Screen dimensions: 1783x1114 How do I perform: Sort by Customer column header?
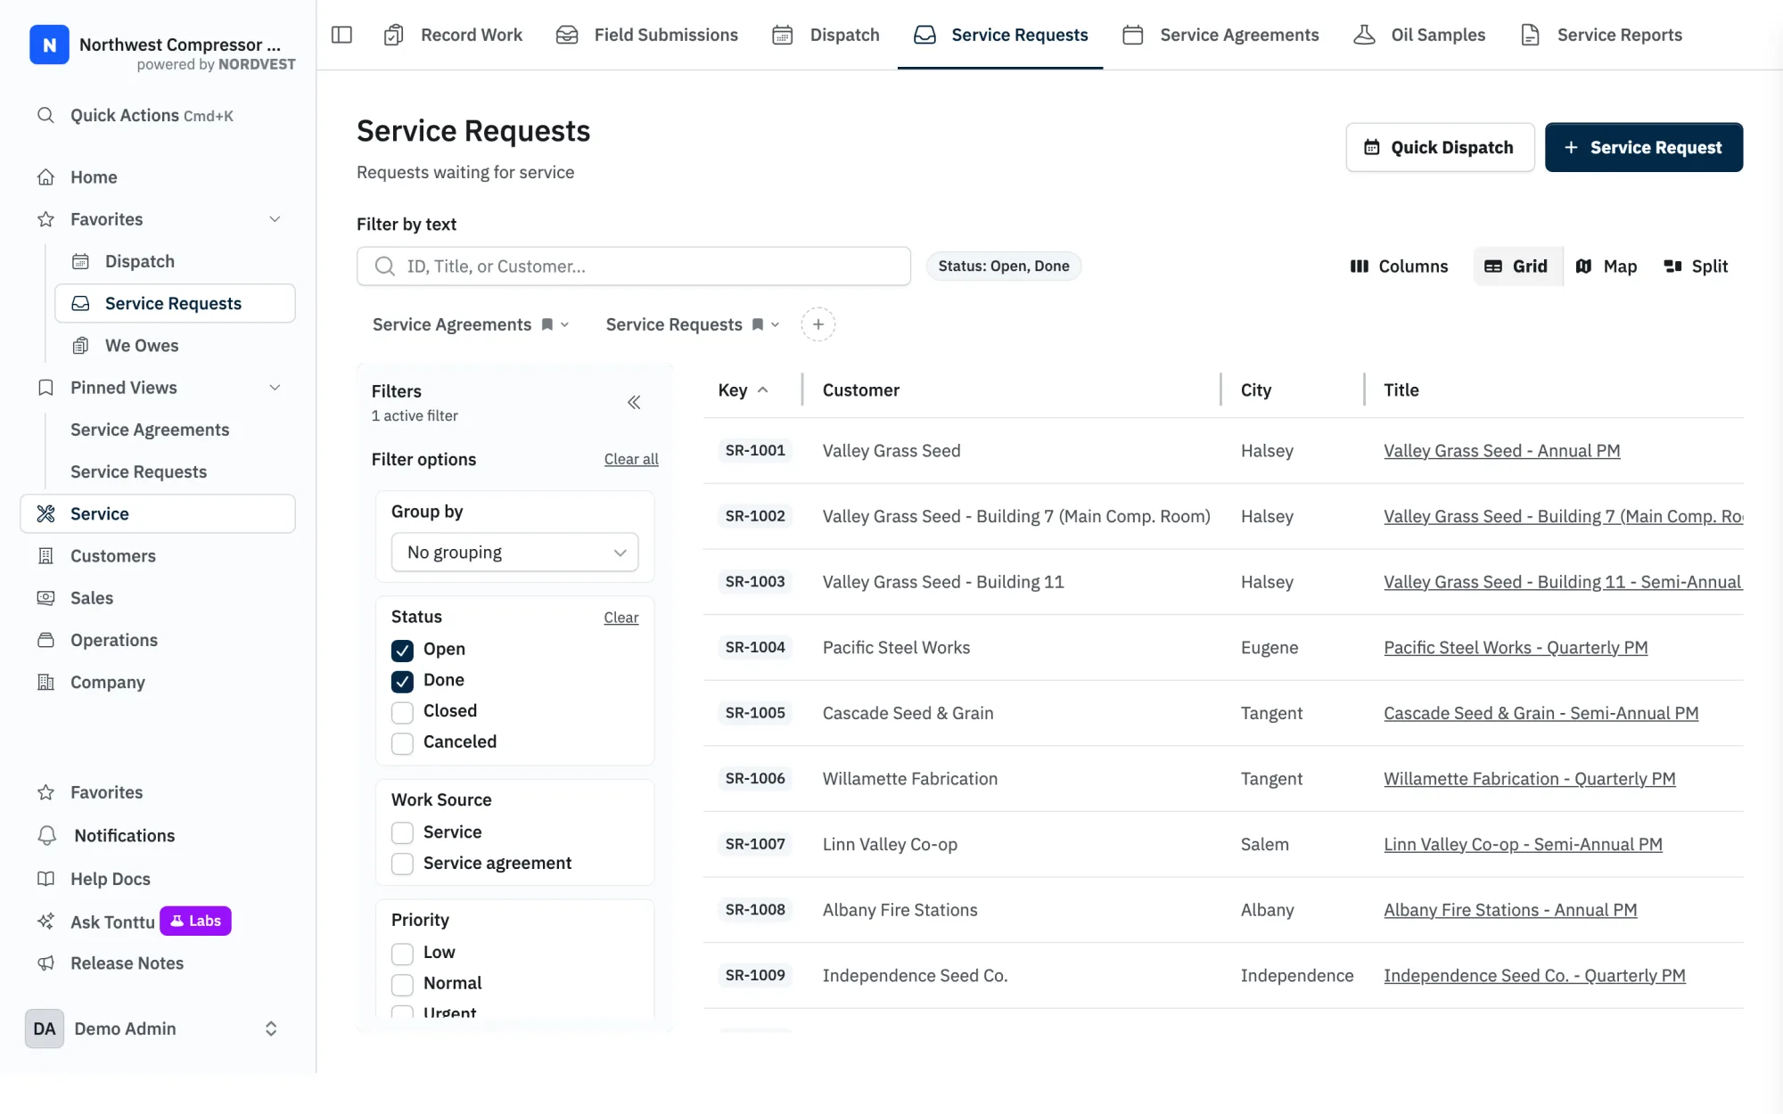click(860, 390)
